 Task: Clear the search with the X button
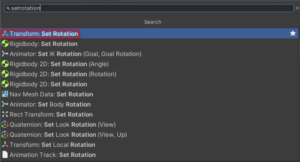click(x=297, y=8)
